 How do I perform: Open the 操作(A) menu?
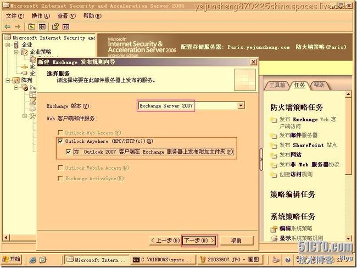[41, 16]
